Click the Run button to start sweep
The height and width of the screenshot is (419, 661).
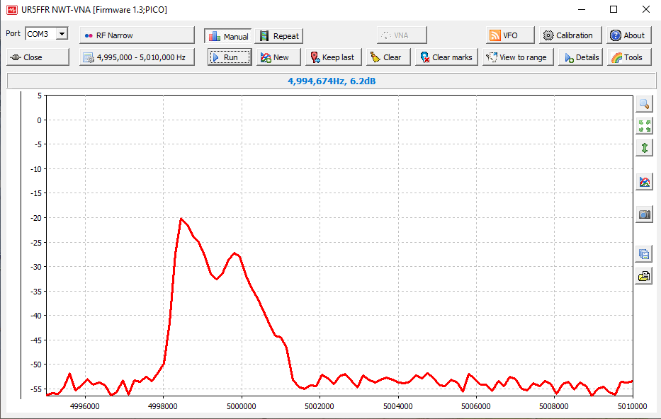230,57
